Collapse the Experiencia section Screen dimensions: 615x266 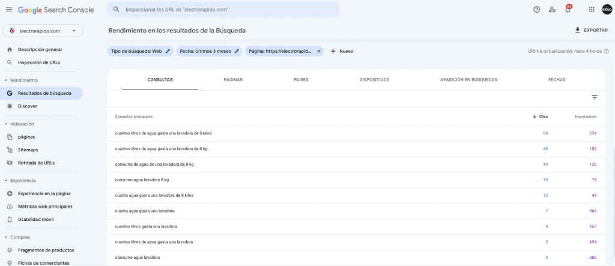click(x=6, y=181)
